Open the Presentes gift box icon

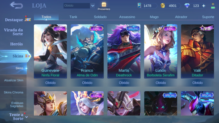coord(104,4)
